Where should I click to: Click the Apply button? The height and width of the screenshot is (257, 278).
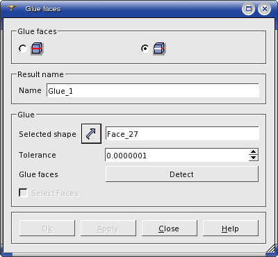[108, 229]
